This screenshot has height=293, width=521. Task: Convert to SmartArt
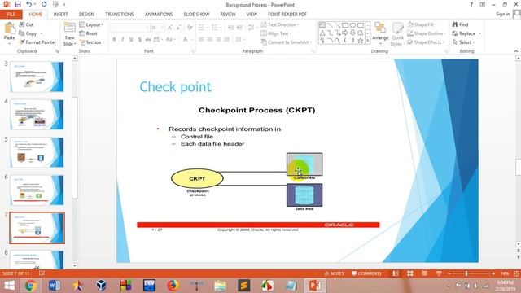(287, 42)
